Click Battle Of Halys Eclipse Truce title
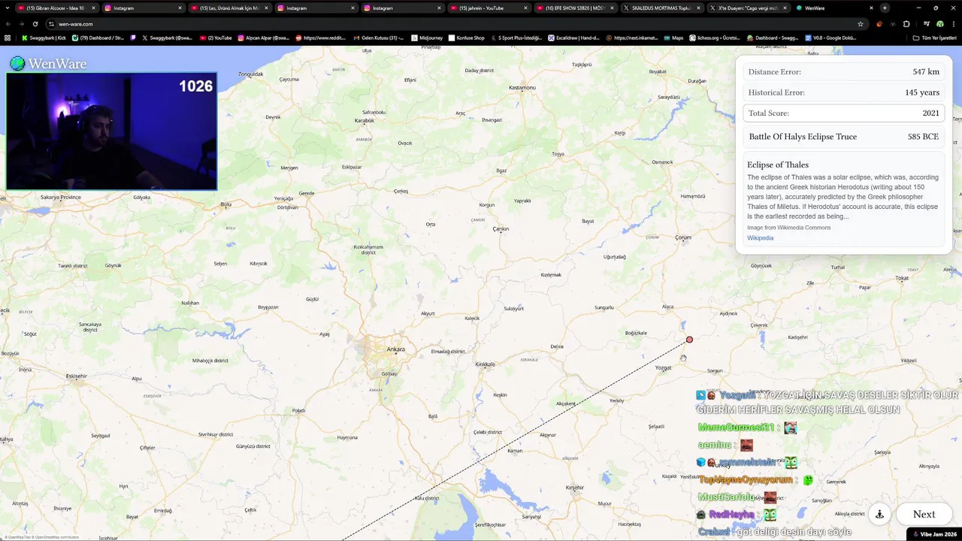Image resolution: width=962 pixels, height=541 pixels. click(803, 137)
